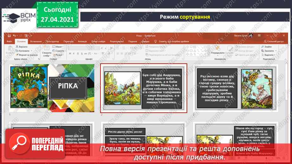Open the Макет layout dropdown
This screenshot has height=164, width=292.
[58, 47]
